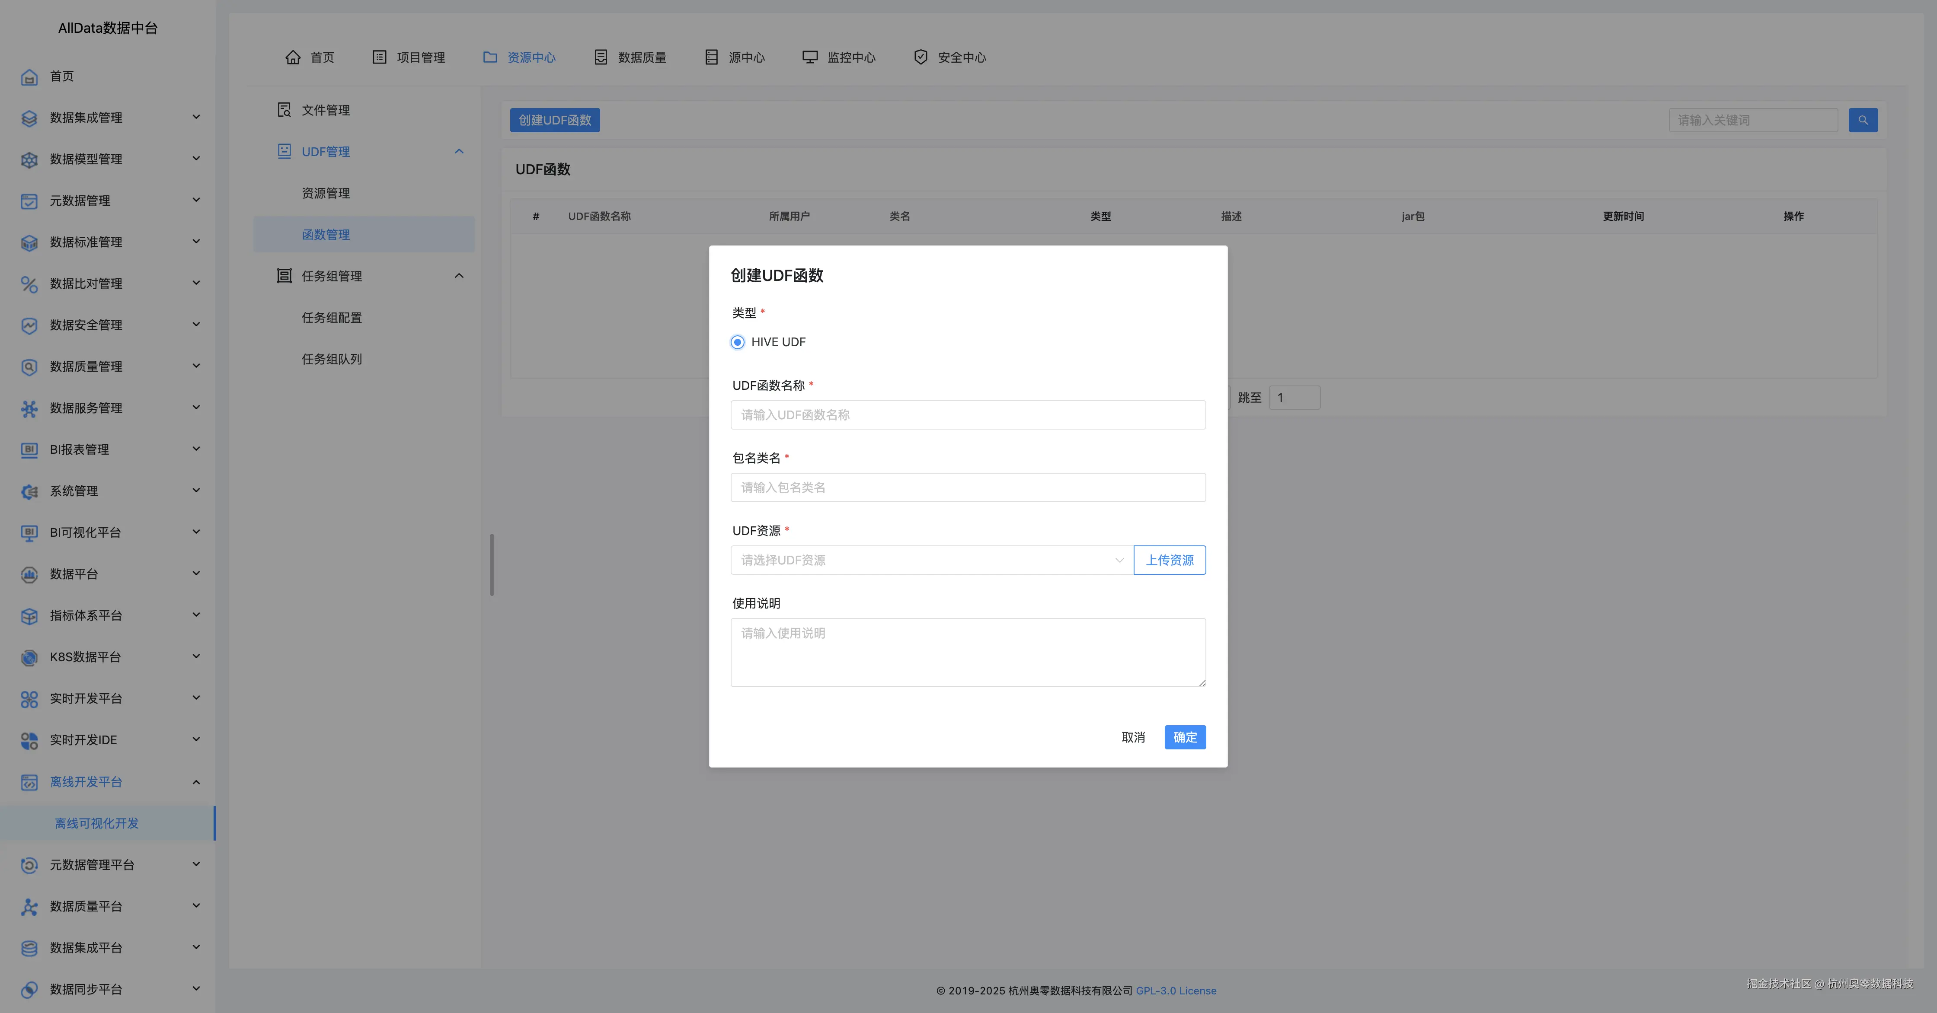Collapse the UDF管理 menu chevron
The height and width of the screenshot is (1013, 1937).
(x=459, y=151)
